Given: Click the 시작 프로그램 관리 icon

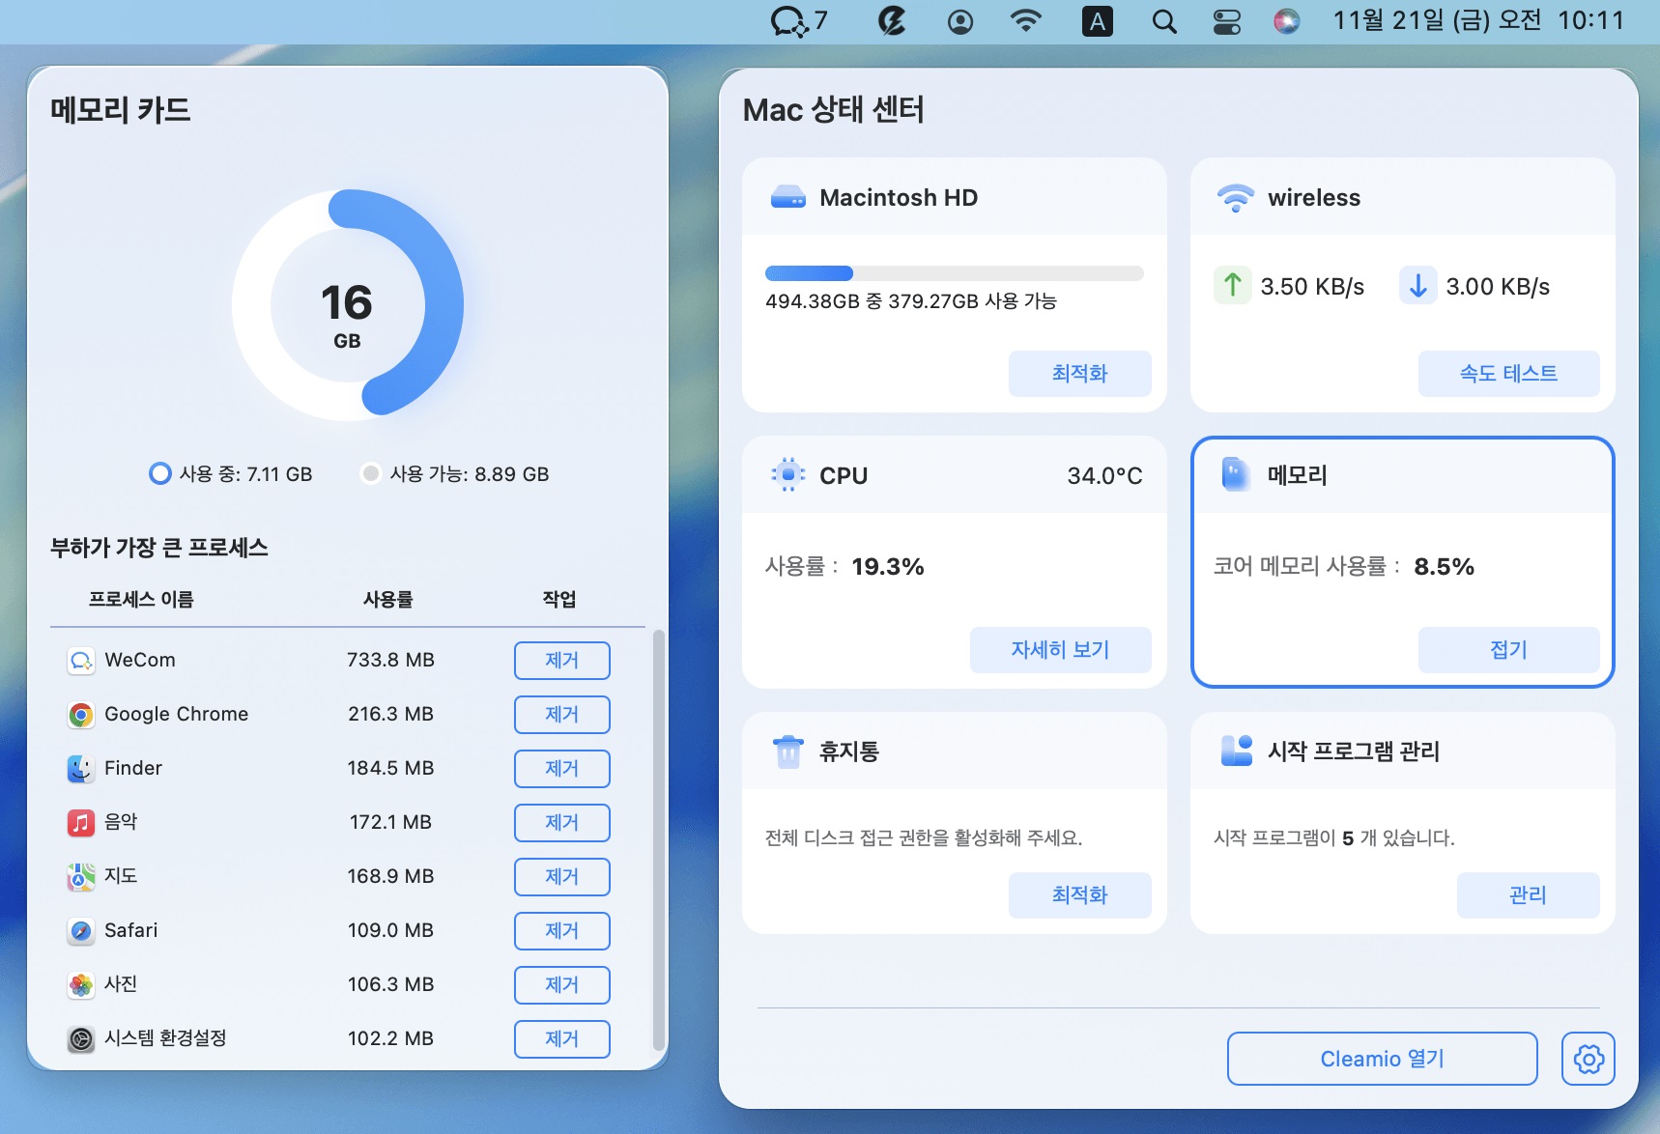Looking at the screenshot, I should click(1240, 751).
